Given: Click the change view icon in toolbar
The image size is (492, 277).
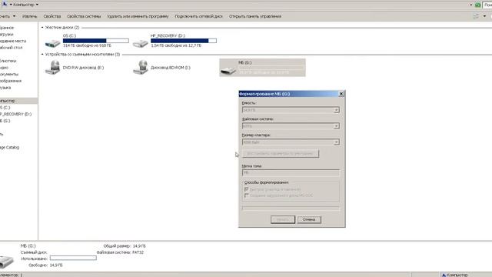Looking at the screenshot, I should 476,16.
